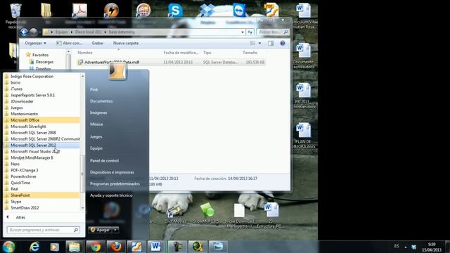
Task: Expand the Microsoft SQL Server 2012 folder
Action: pos(41,145)
